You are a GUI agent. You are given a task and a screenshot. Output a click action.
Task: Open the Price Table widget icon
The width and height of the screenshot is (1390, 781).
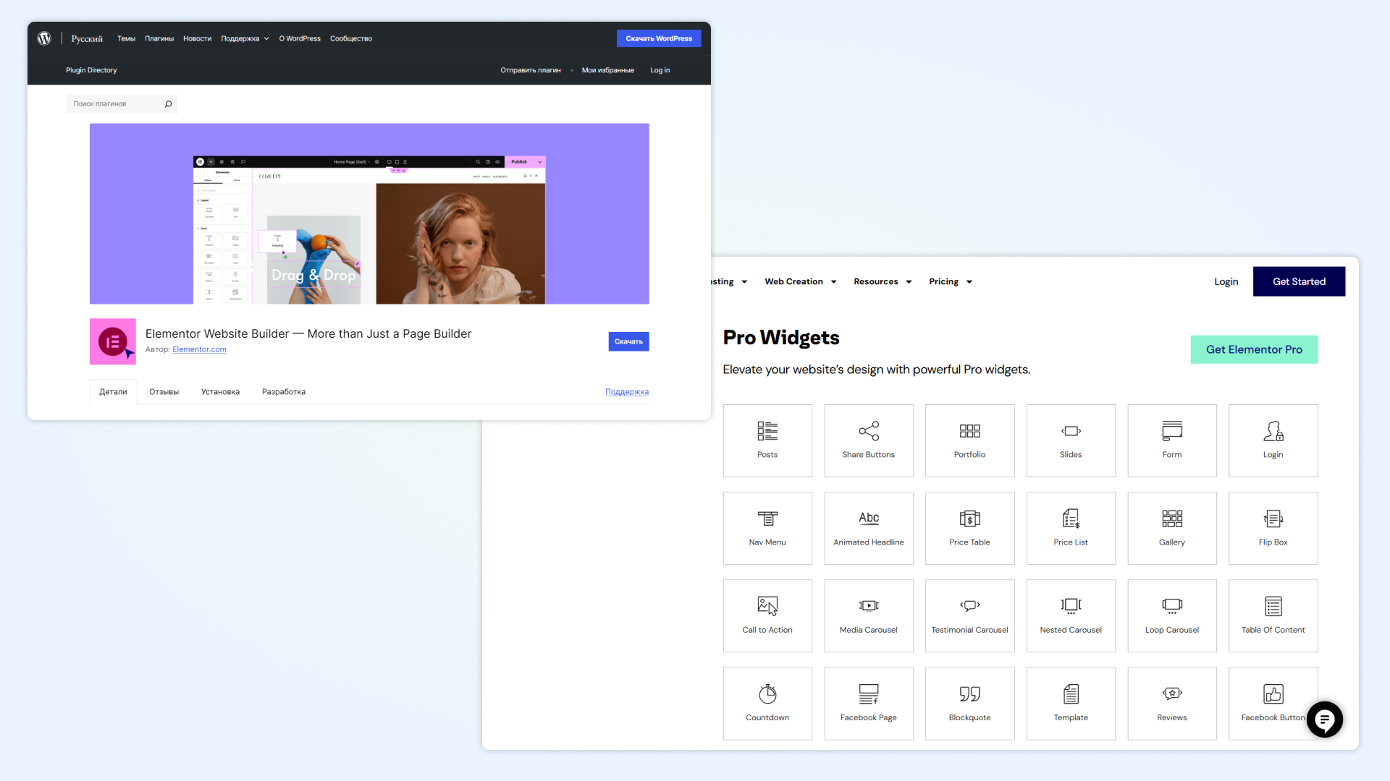[x=970, y=518]
